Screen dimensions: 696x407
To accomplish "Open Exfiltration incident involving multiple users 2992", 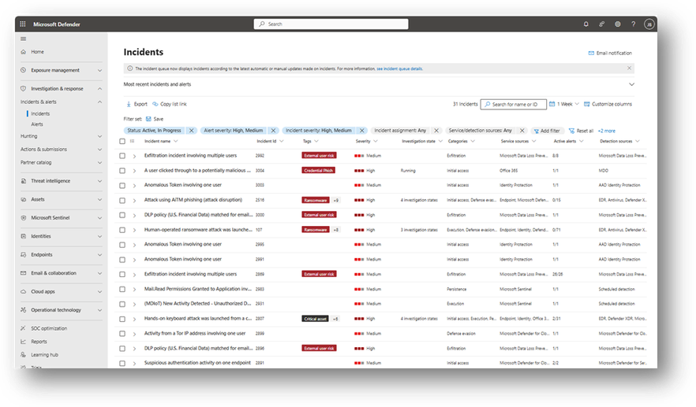I will (x=190, y=155).
